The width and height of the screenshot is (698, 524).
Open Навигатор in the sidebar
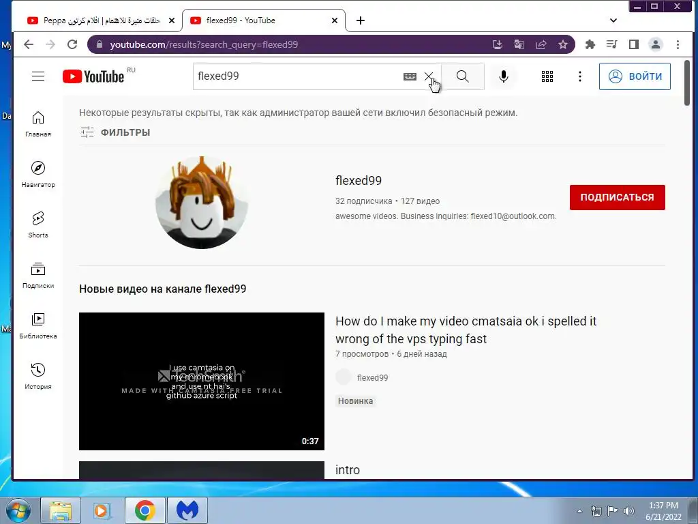(x=38, y=175)
